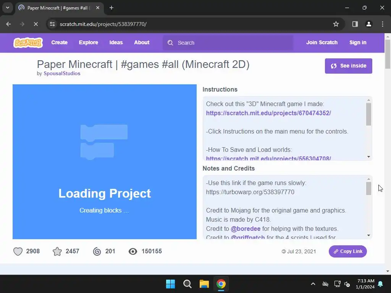Click the browser forward arrow
Viewport: 391px width, 293px height.
(22, 24)
